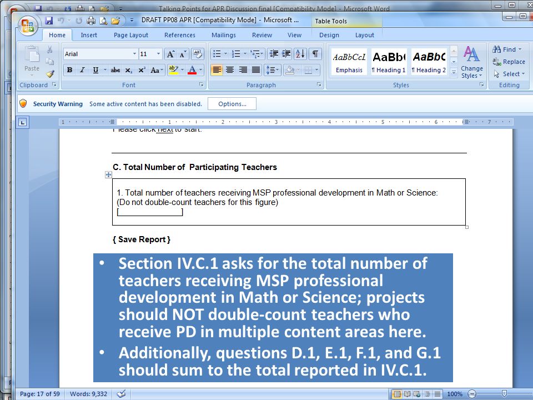Image resolution: width=533 pixels, height=400 pixels.
Task: Open Print Preview icon in Quick Access
Action: click(103, 21)
